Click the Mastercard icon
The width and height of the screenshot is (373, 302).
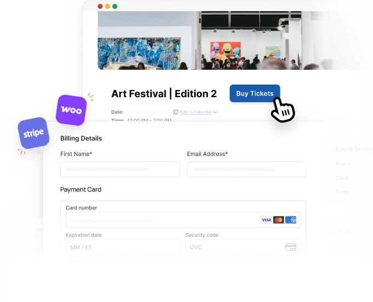(x=278, y=220)
